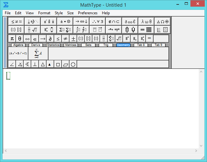Insert the angle symbol
The image size is (207, 162).
[12, 64]
